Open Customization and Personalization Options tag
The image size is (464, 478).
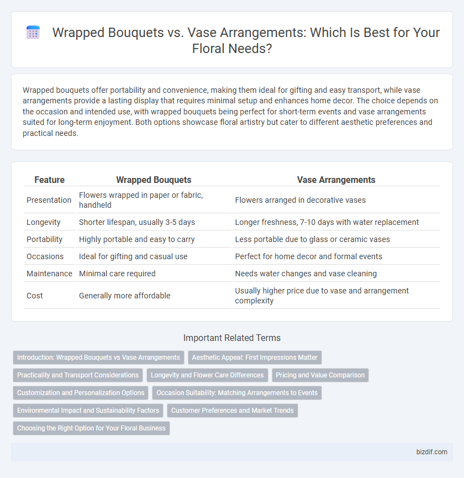[81, 393]
